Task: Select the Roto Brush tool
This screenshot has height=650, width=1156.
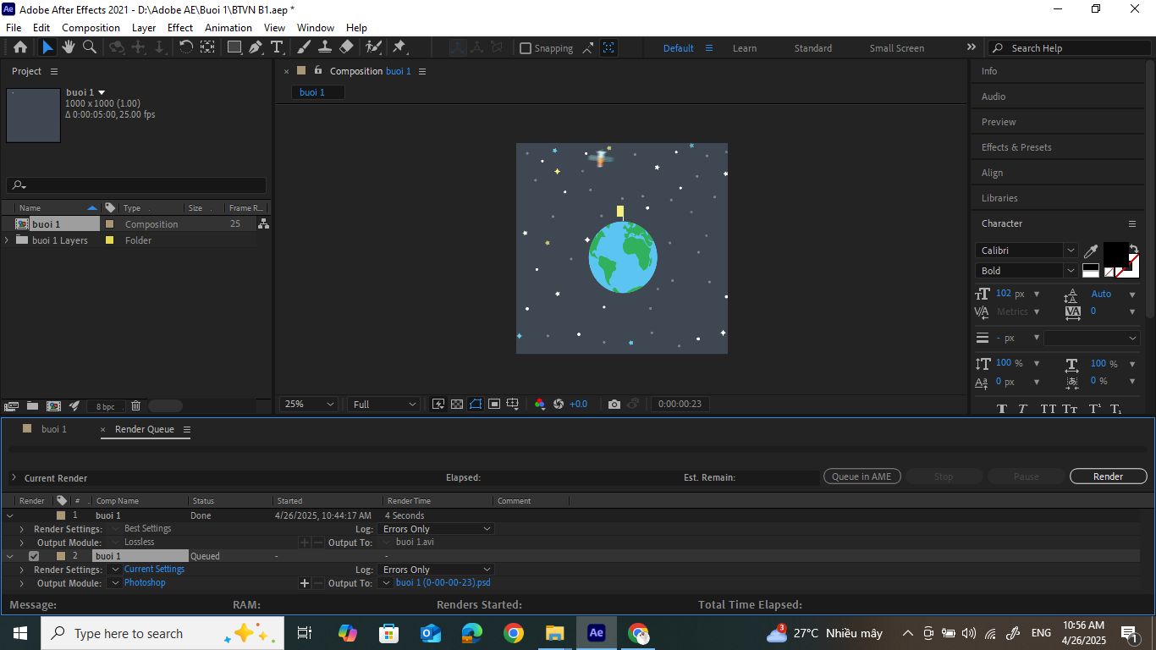Action: pos(373,47)
